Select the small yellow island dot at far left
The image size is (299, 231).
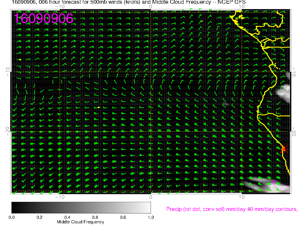tap(20, 59)
